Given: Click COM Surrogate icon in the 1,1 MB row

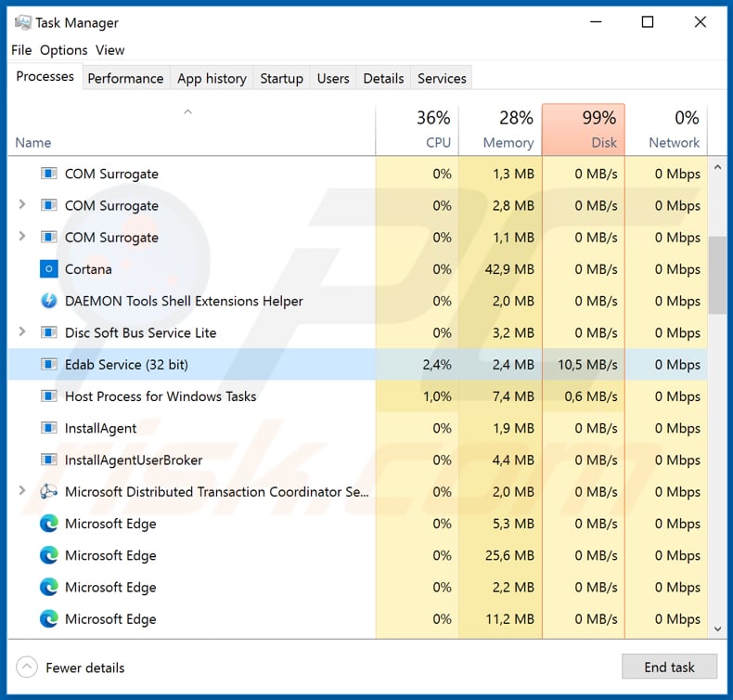Looking at the screenshot, I should tap(48, 237).
